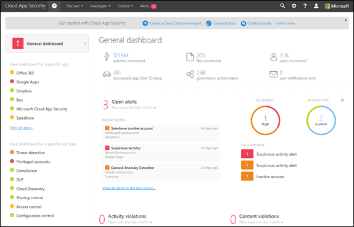This screenshot has width=354, height=227.
Task: Click the Cloud App Security title
Action: (25, 6)
